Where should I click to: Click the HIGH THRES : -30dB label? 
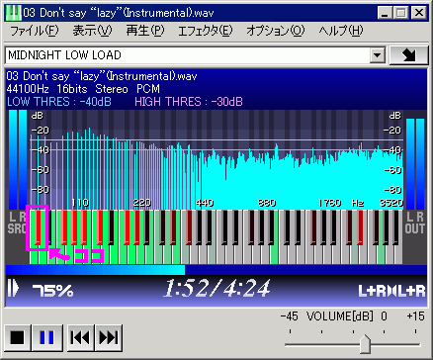(x=189, y=102)
